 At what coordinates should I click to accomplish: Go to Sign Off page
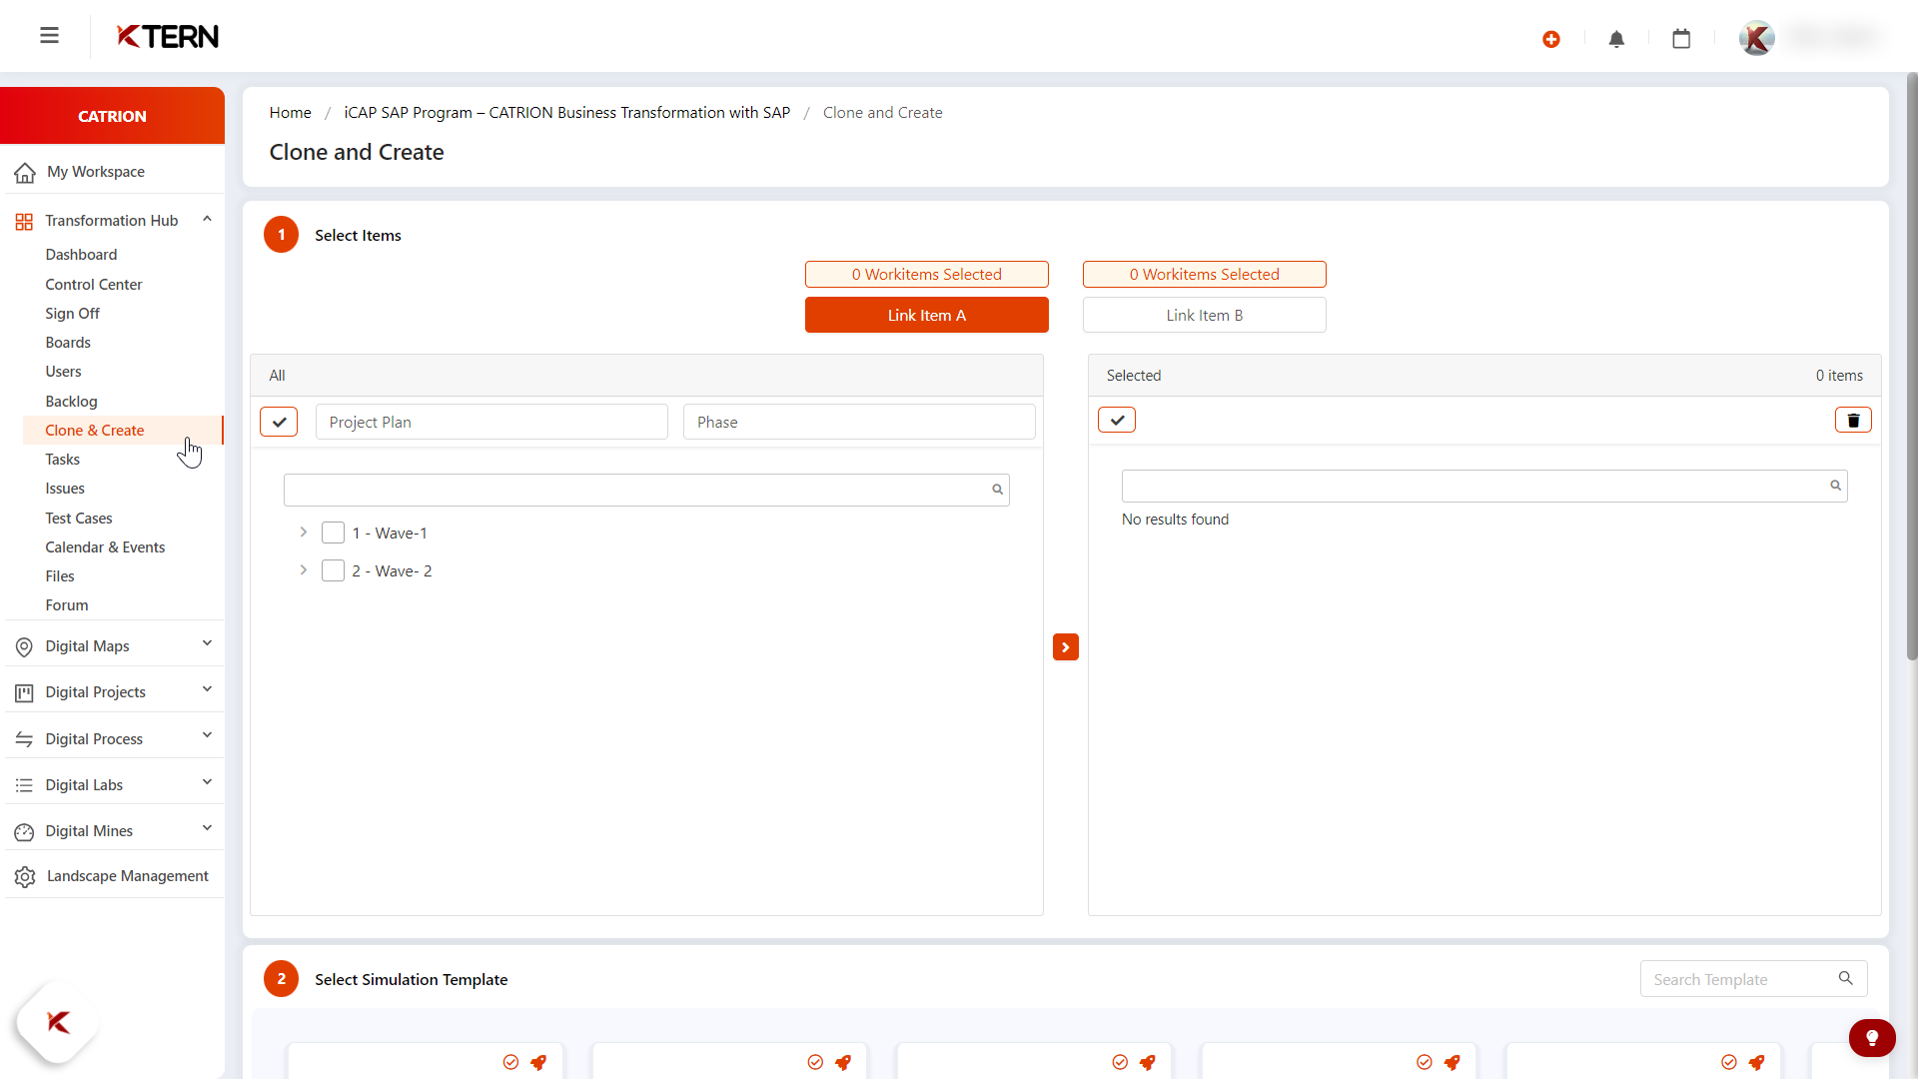[72, 315]
